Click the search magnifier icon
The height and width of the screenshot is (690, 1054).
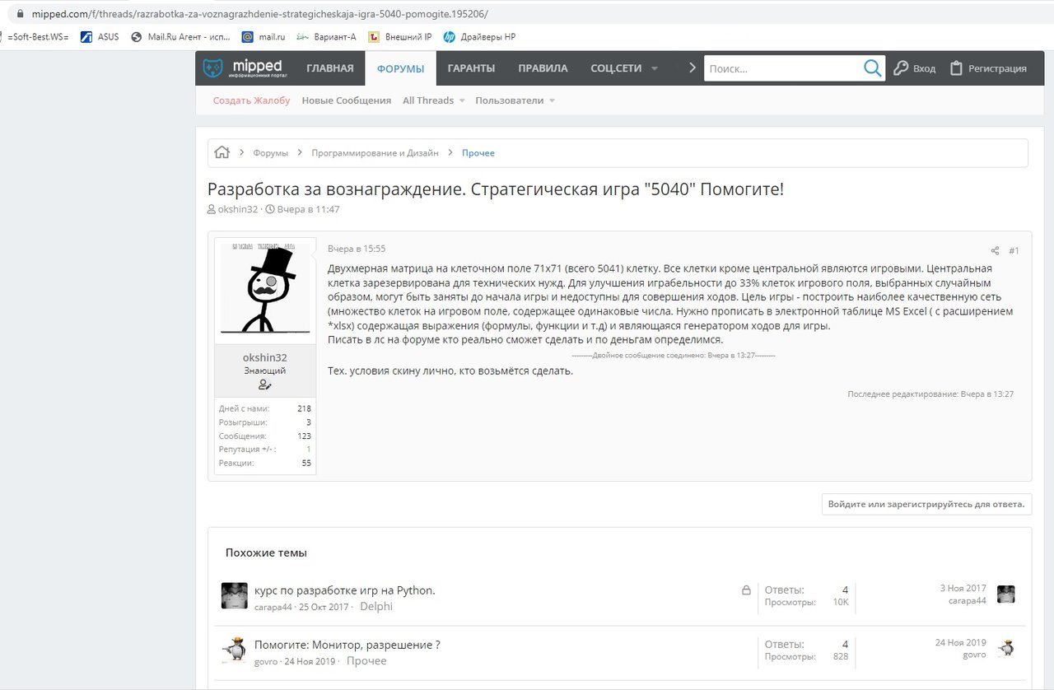(872, 68)
